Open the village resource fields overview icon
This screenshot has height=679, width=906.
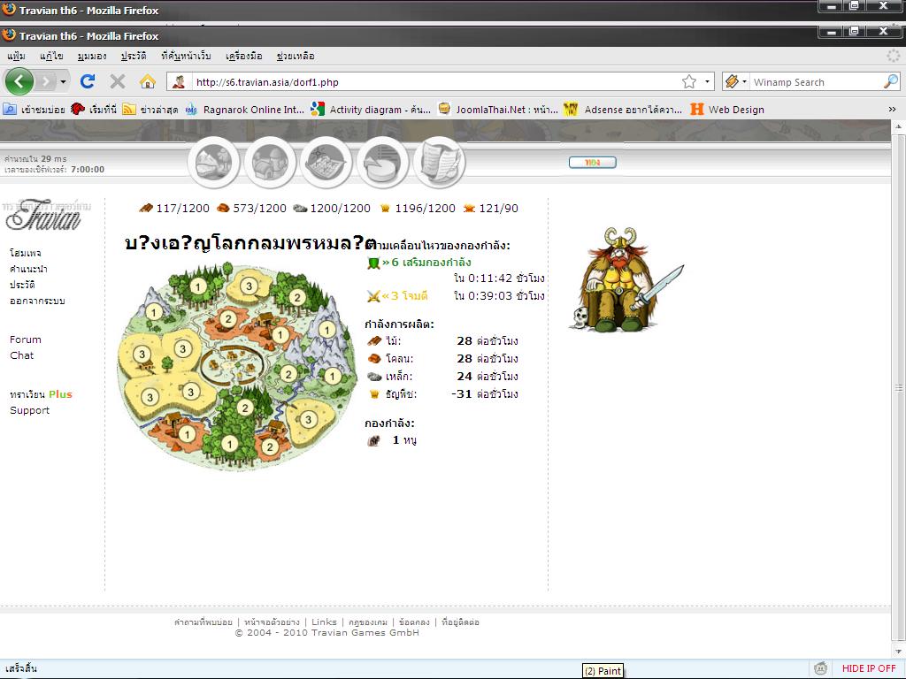[214, 163]
